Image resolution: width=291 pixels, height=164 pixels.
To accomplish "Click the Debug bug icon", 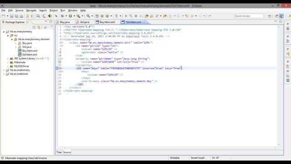I will tap(62, 16).
